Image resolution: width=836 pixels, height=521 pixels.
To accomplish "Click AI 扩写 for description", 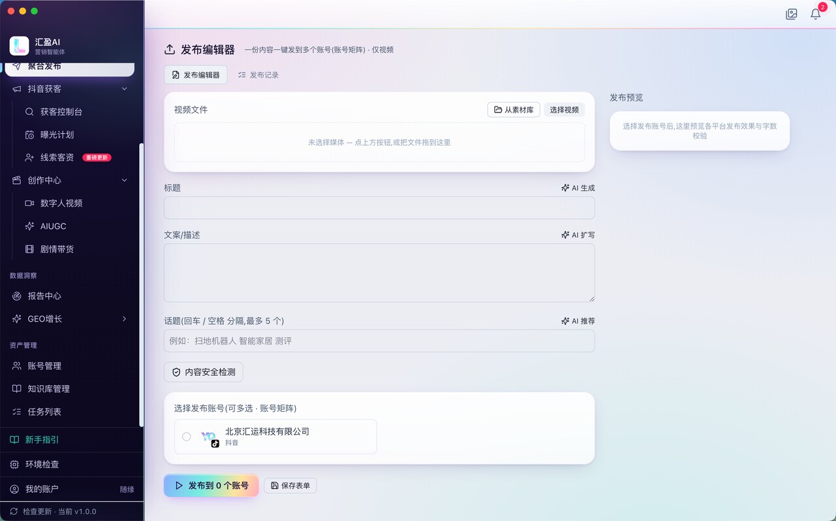I will click(578, 235).
